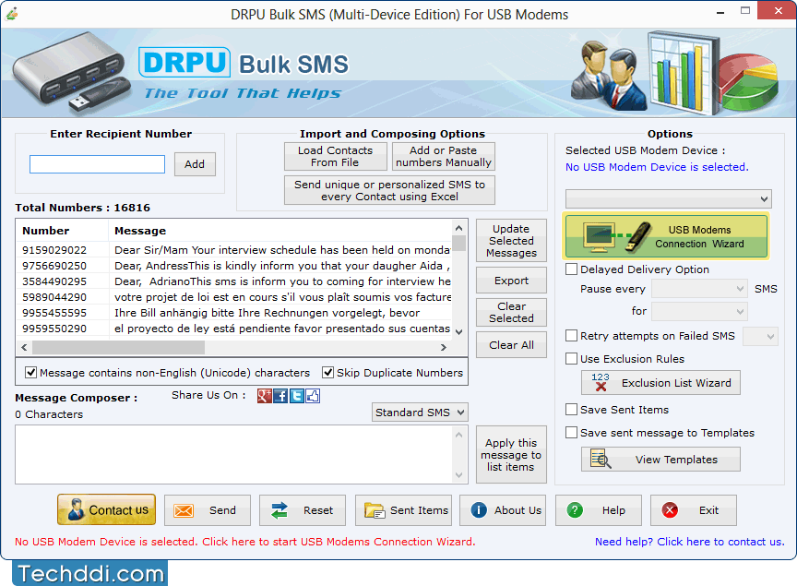Viewport: 797px width, 586px height.
Task: Open the Standard SMS type dropdown
Action: point(420,412)
